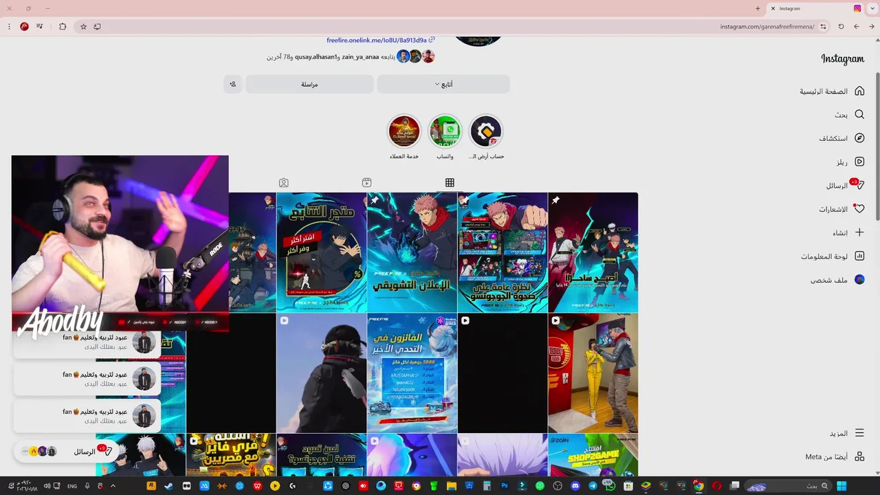The width and height of the screenshot is (880, 495).
Task: Click the qusay.alhasan1 follower link
Action: [x=316, y=56]
